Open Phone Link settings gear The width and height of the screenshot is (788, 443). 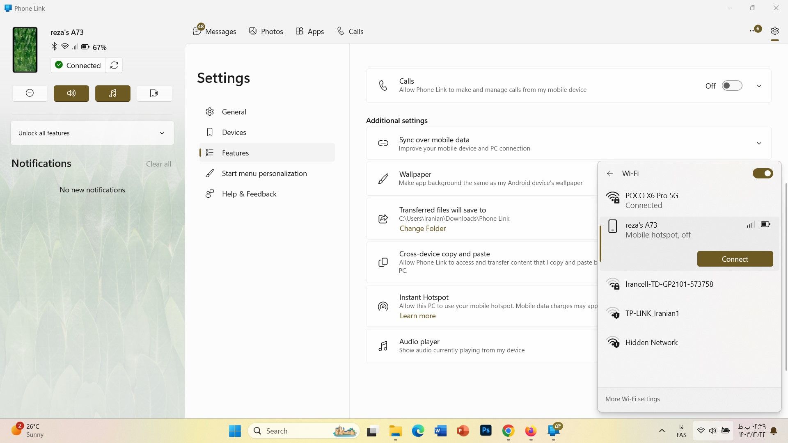pyautogui.click(x=774, y=31)
